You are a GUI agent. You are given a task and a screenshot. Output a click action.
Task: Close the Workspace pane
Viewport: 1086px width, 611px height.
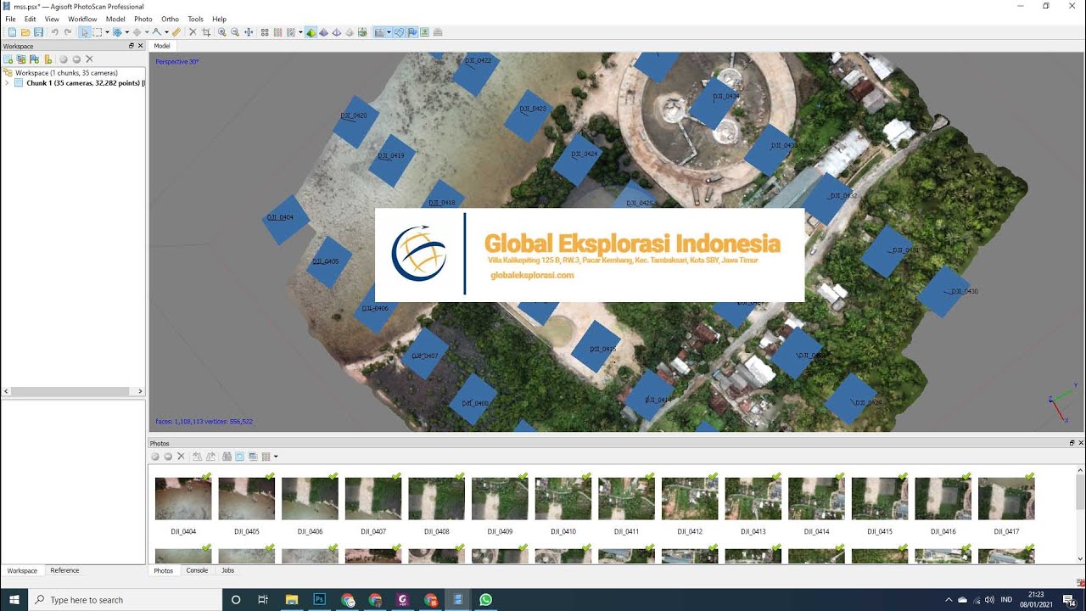[x=141, y=46]
